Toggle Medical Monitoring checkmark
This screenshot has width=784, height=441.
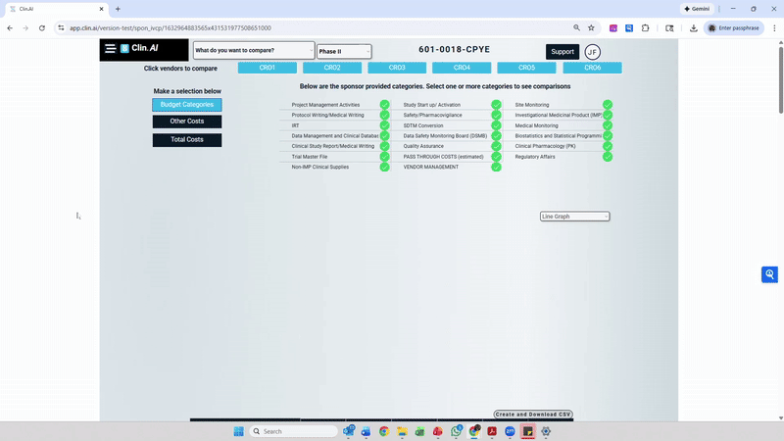pos(608,125)
